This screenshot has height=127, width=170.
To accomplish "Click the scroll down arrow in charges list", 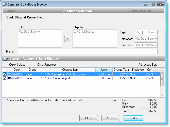I will 162,95.
